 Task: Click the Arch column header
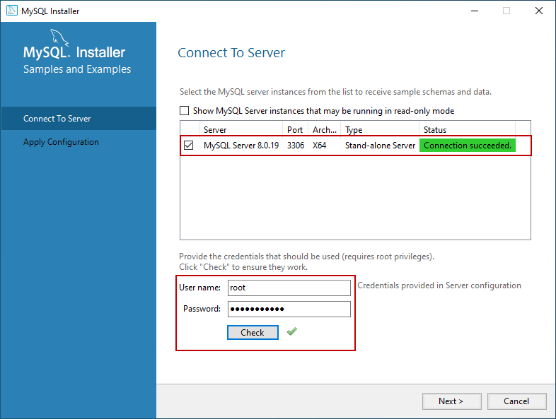[x=325, y=130]
